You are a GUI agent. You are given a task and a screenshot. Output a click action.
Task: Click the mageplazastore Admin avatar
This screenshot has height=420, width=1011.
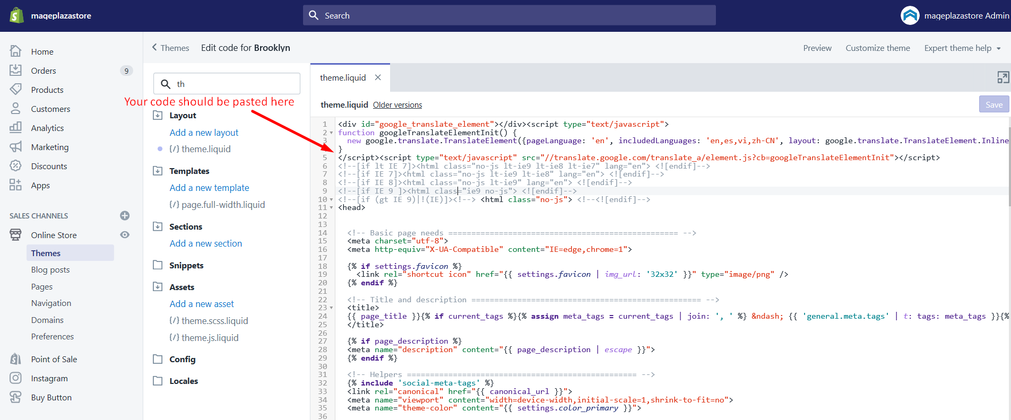(910, 15)
